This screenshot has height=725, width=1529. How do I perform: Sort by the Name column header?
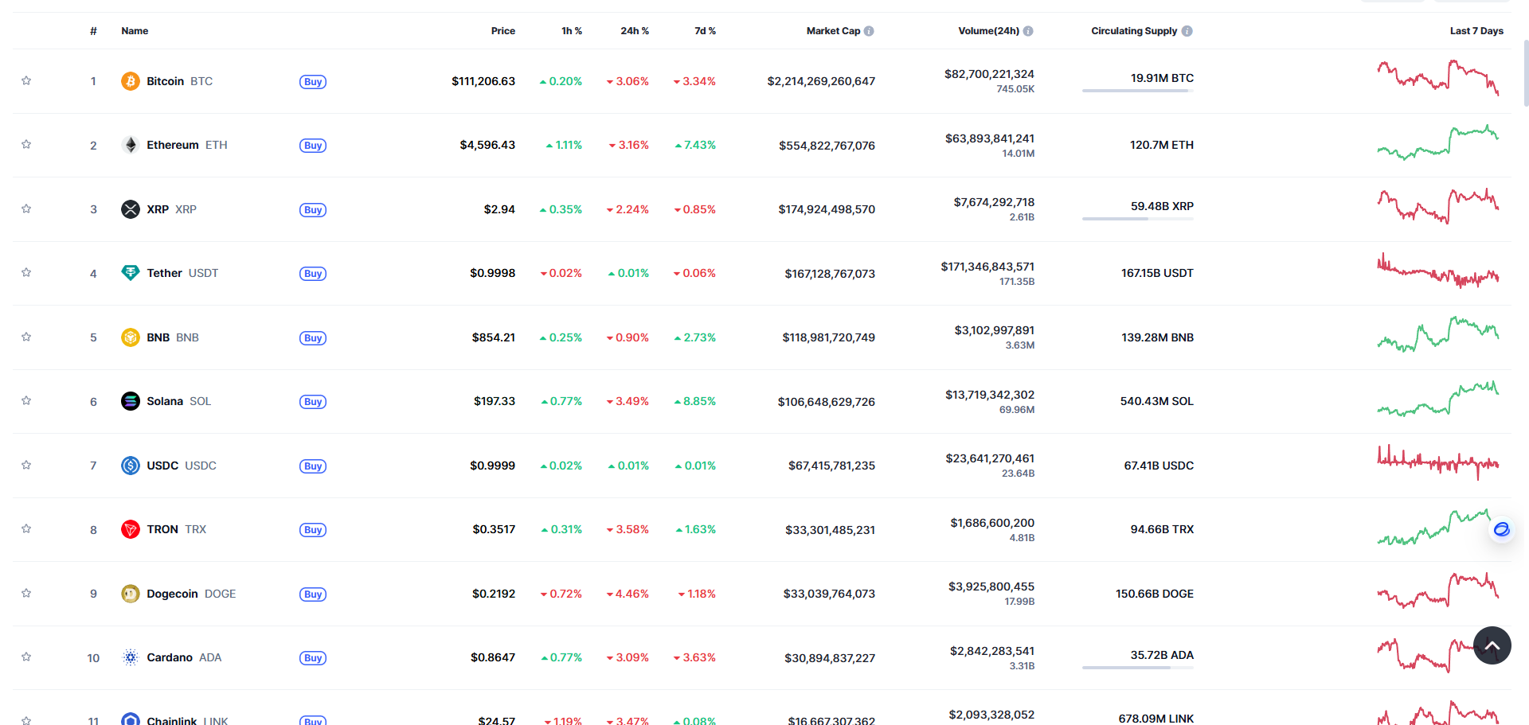pyautogui.click(x=135, y=31)
